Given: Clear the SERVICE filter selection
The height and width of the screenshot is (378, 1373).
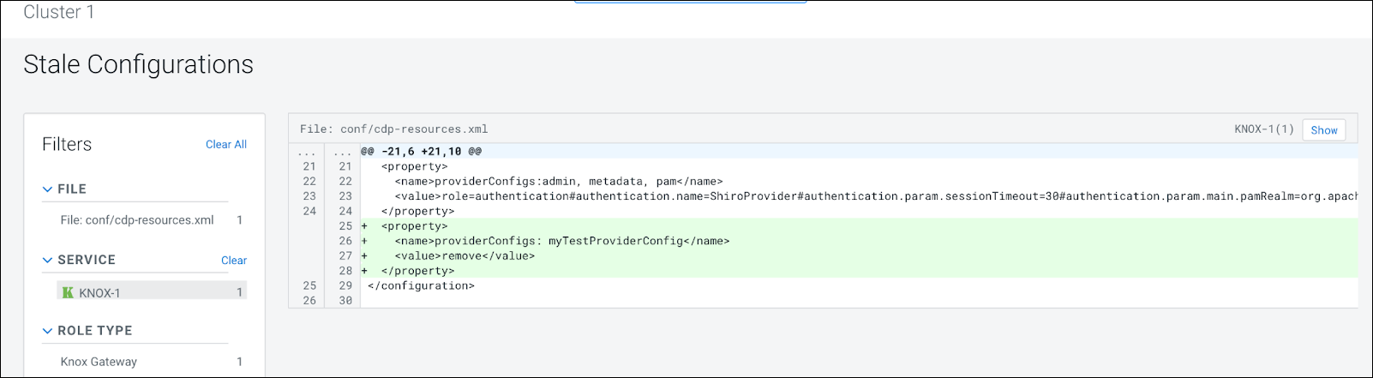Looking at the screenshot, I should click(x=233, y=261).
